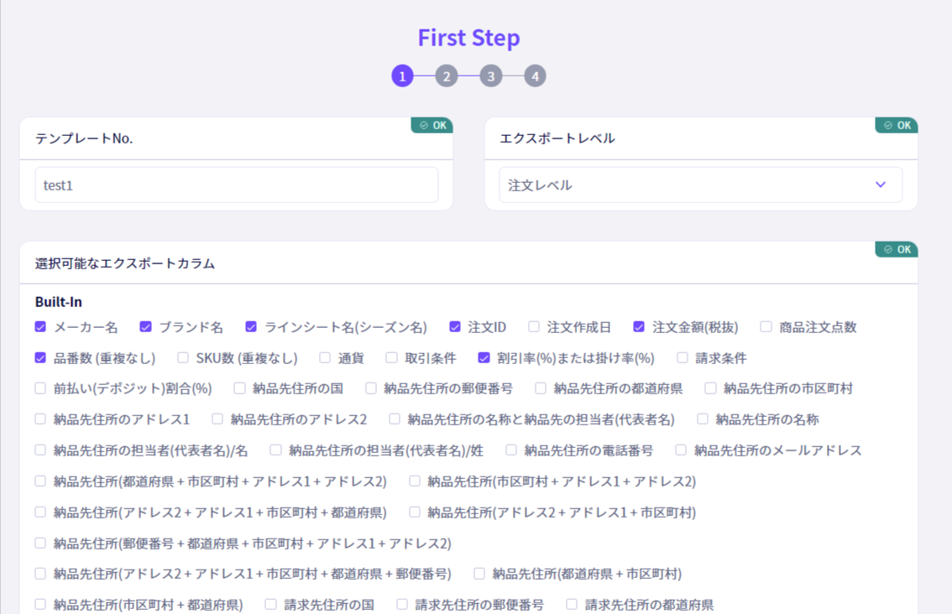Toggle off 割引率(%)または掛け率(%) checkbox
The height and width of the screenshot is (614, 952).
pyautogui.click(x=484, y=358)
